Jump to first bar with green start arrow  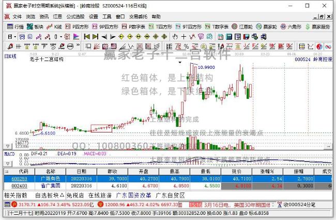(87, 37)
